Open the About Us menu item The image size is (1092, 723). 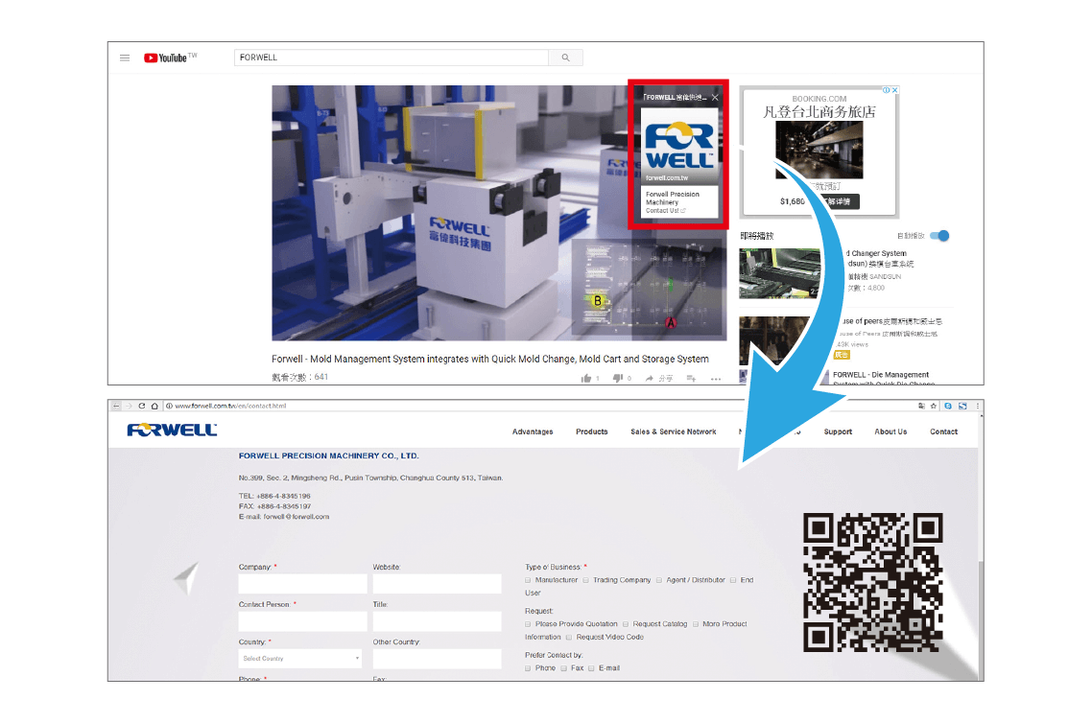890,431
